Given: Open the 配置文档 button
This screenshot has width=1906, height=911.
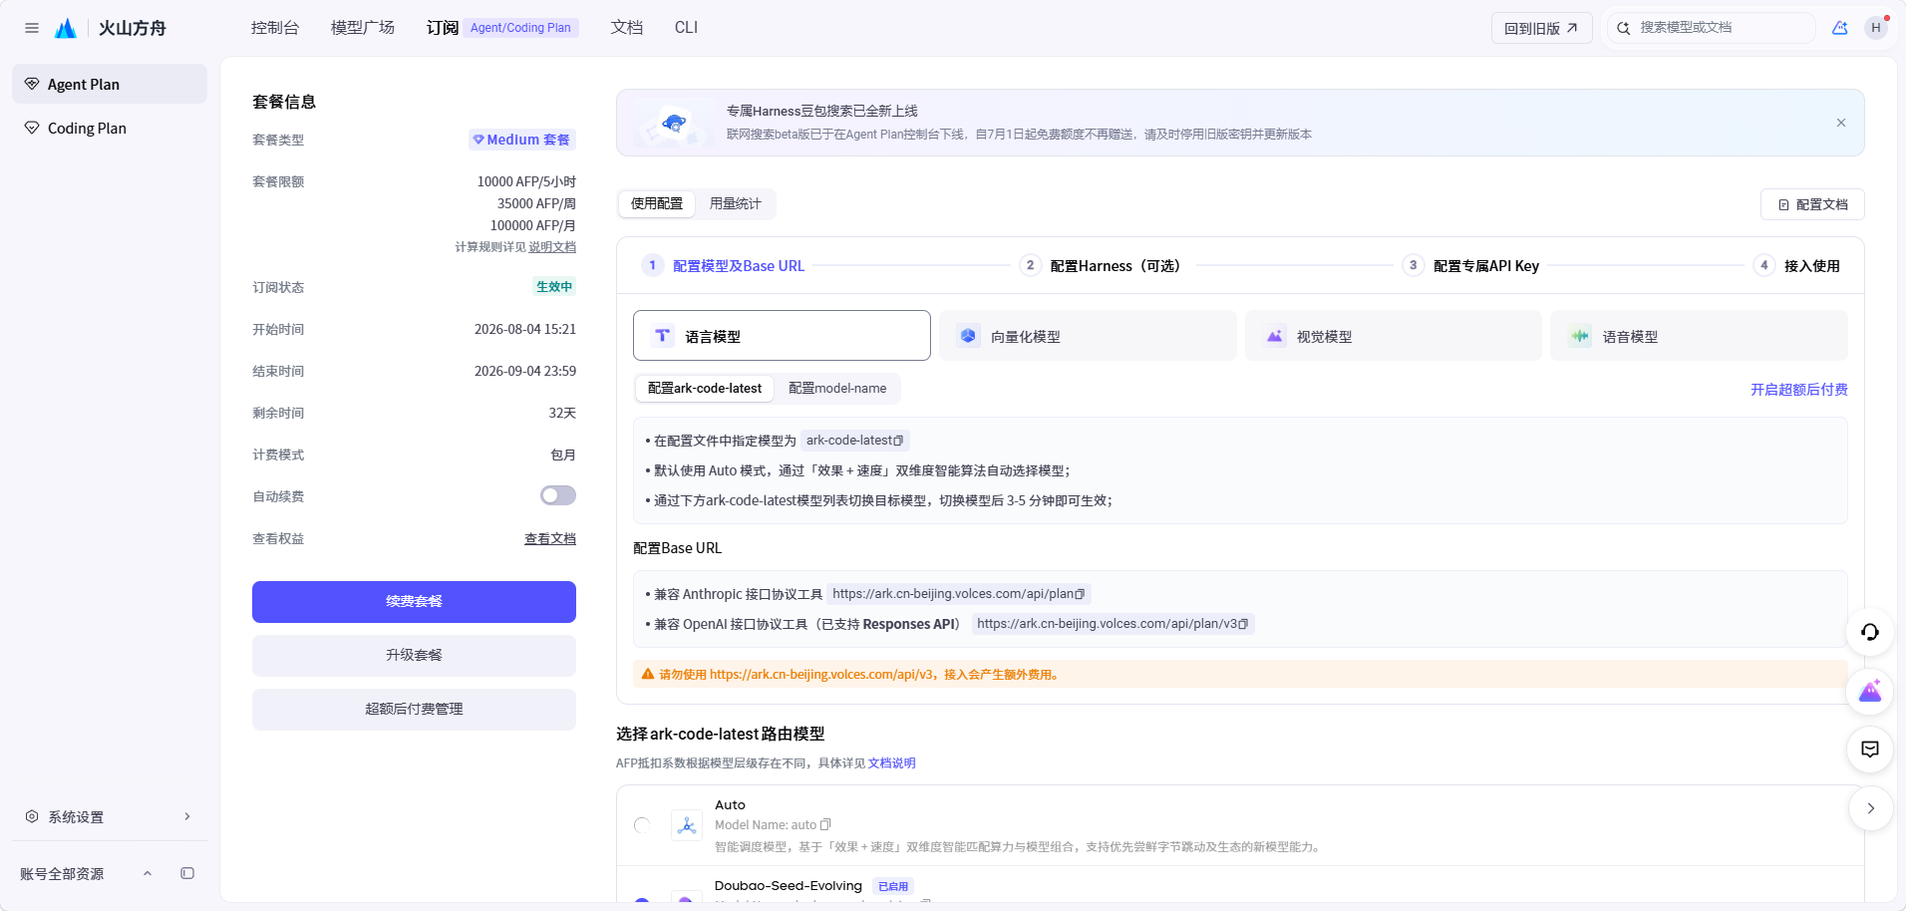Looking at the screenshot, I should (x=1812, y=204).
